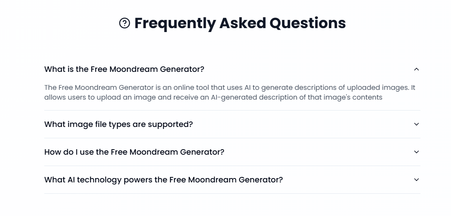Expand chevron for 'How do I use' question

point(416,152)
